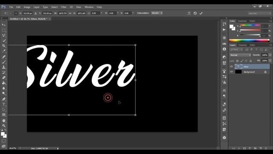Open the Actions panel play icon
Screen dimensions: 273x154
point(224,30)
